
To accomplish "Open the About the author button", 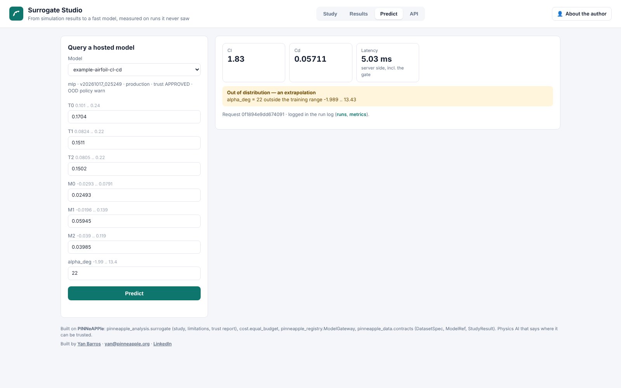I will click(581, 14).
